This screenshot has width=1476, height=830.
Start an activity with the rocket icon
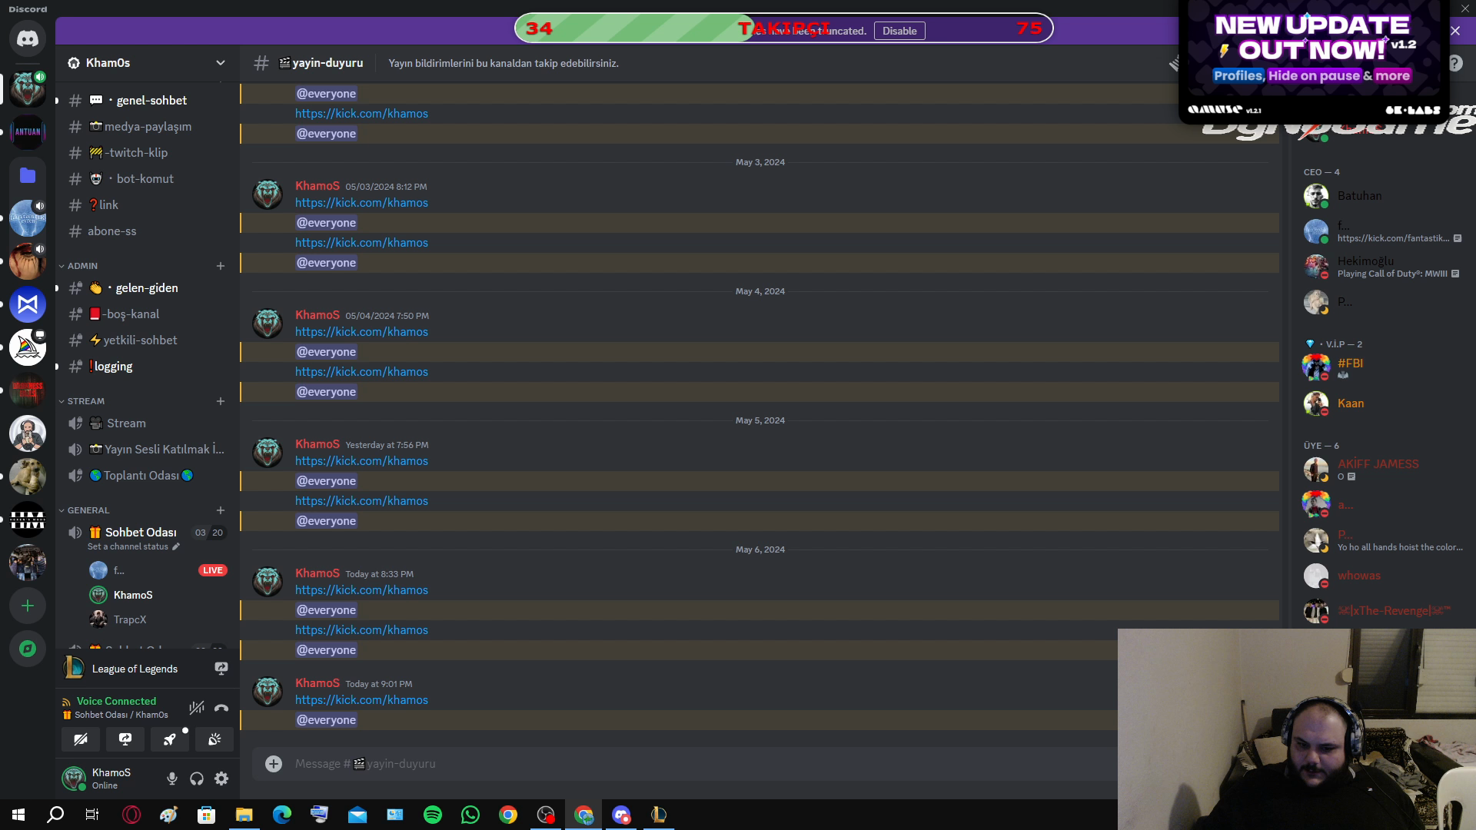point(170,739)
